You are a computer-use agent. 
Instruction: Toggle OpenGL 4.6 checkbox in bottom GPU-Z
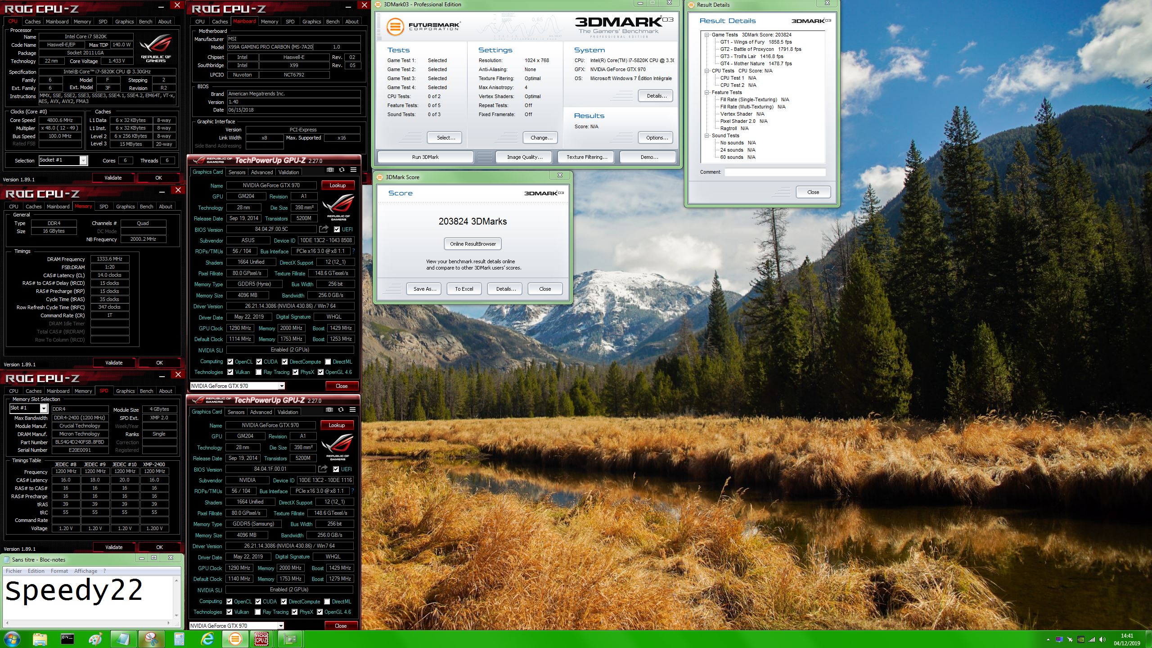tap(320, 612)
